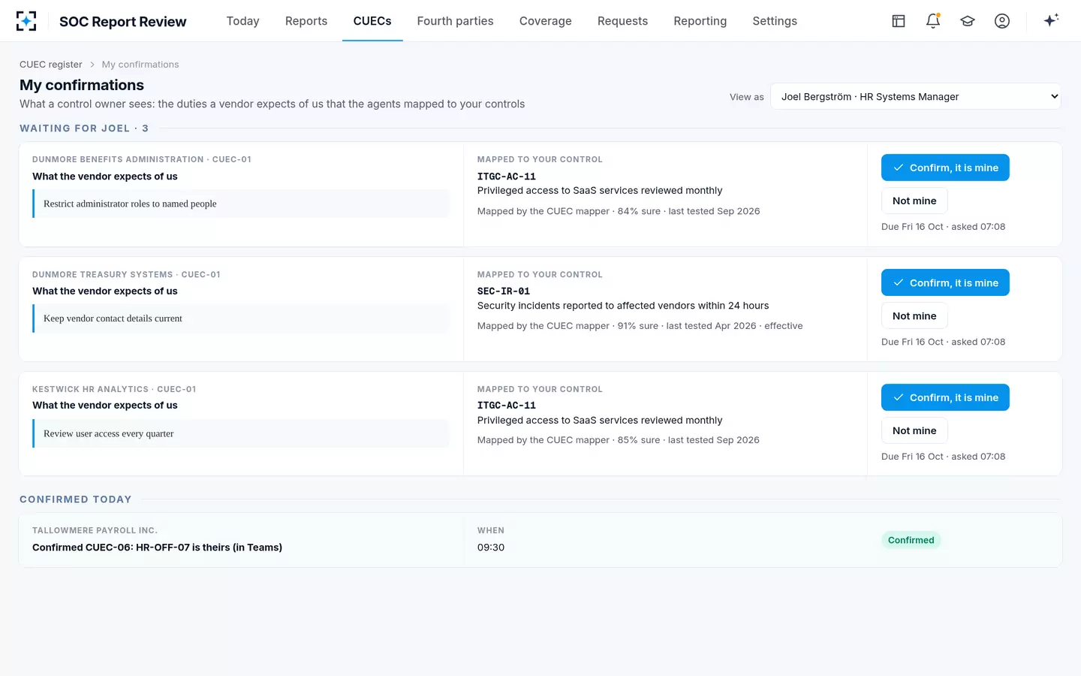Open the sparkle AI assistant icon

click(x=1051, y=20)
